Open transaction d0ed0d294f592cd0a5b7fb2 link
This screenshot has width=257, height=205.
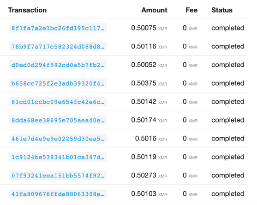pos(58,65)
